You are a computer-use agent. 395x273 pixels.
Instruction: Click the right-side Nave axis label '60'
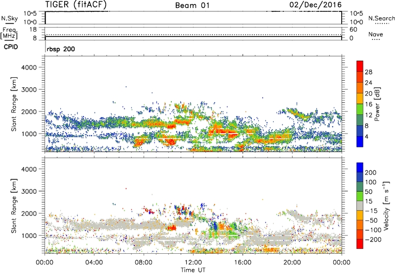pos(353,30)
